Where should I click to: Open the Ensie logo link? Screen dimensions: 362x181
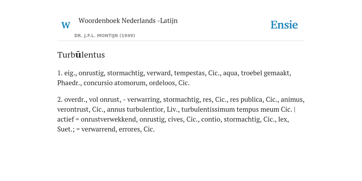click(284, 25)
